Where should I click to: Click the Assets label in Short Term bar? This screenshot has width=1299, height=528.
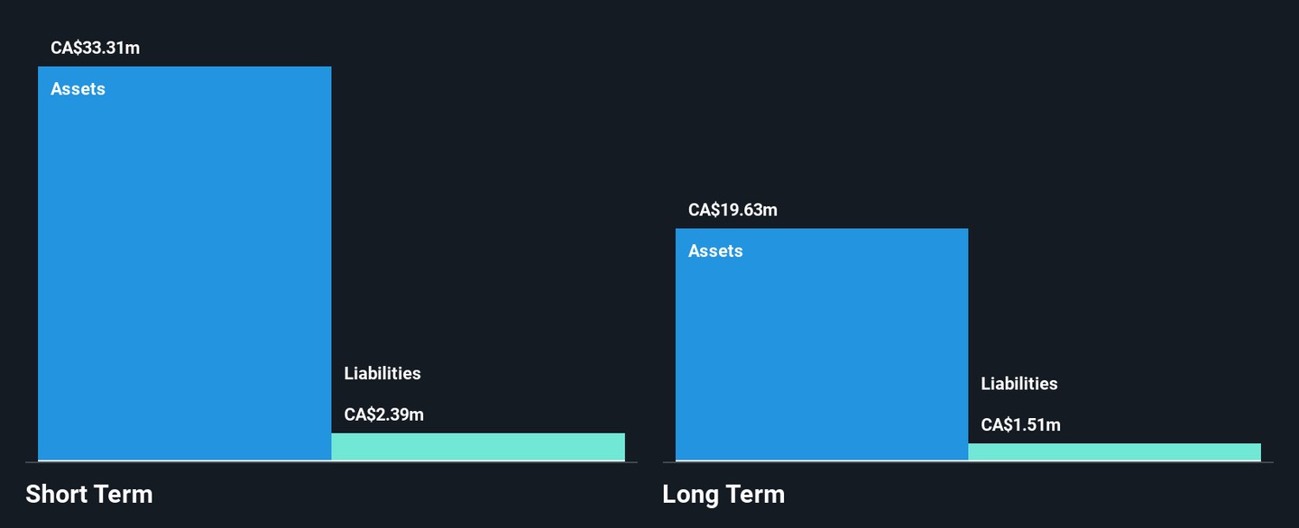click(78, 88)
